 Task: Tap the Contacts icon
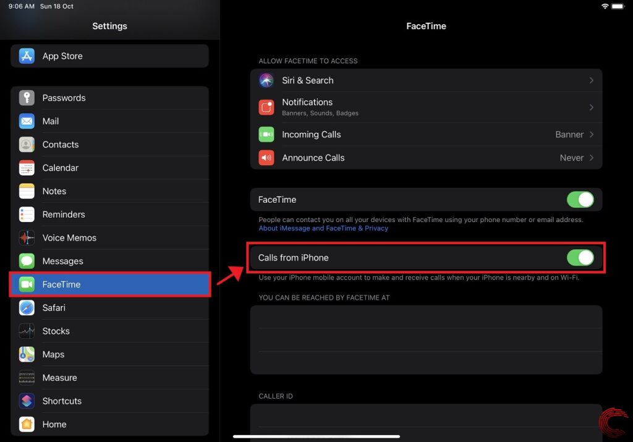pos(27,145)
